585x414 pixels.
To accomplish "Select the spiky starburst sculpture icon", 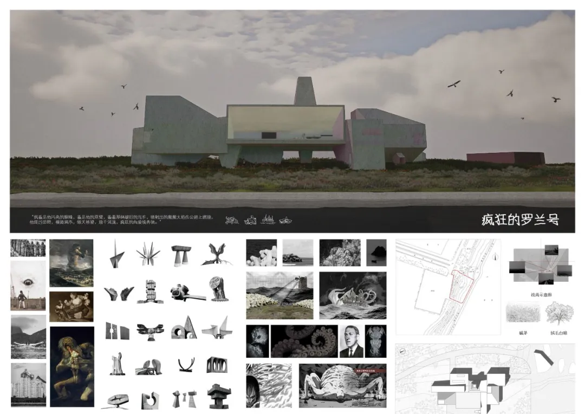I will pos(148,254).
